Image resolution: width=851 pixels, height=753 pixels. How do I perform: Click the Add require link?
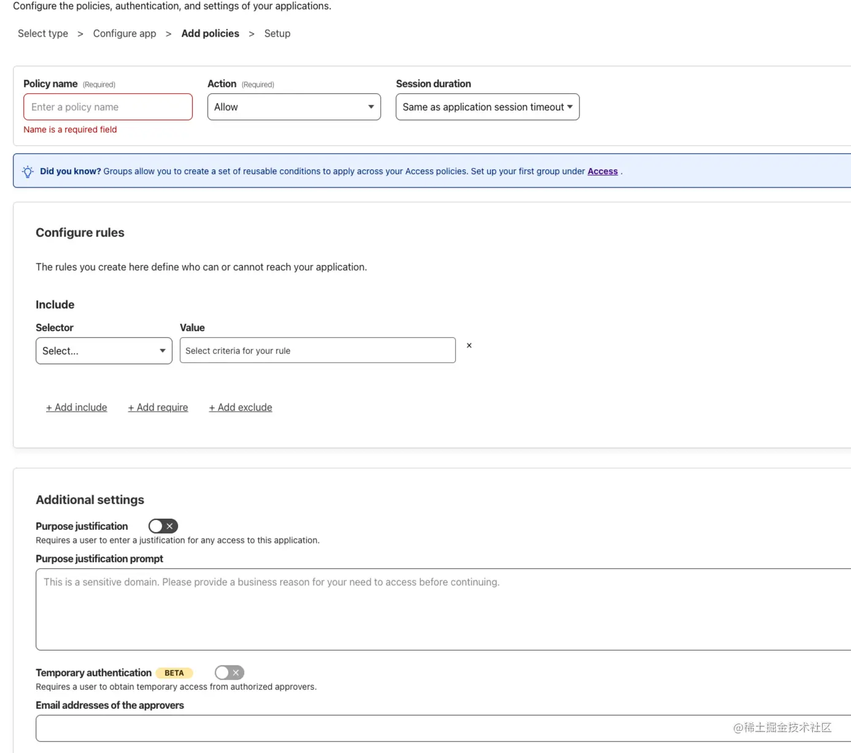click(x=158, y=407)
